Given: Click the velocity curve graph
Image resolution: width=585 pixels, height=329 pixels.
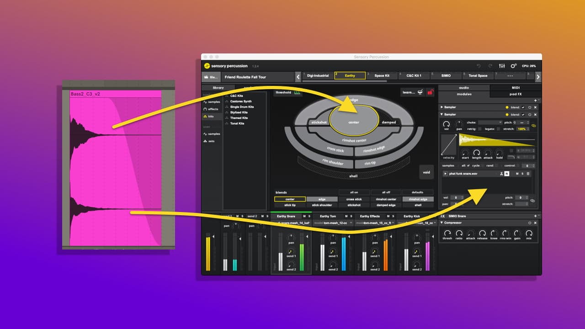Looking at the screenshot, I should [449, 144].
